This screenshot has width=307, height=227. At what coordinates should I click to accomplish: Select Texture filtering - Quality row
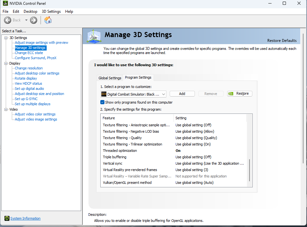point(174,138)
